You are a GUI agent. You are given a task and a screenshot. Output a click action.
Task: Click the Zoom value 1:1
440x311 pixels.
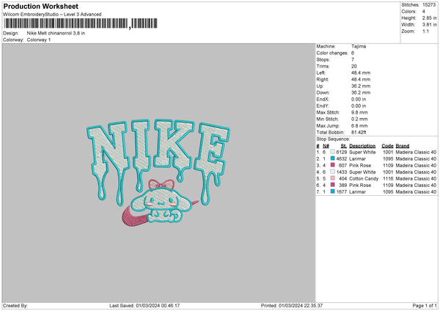click(x=425, y=32)
